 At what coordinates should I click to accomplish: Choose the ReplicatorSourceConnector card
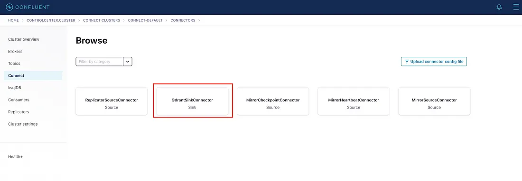click(x=112, y=101)
